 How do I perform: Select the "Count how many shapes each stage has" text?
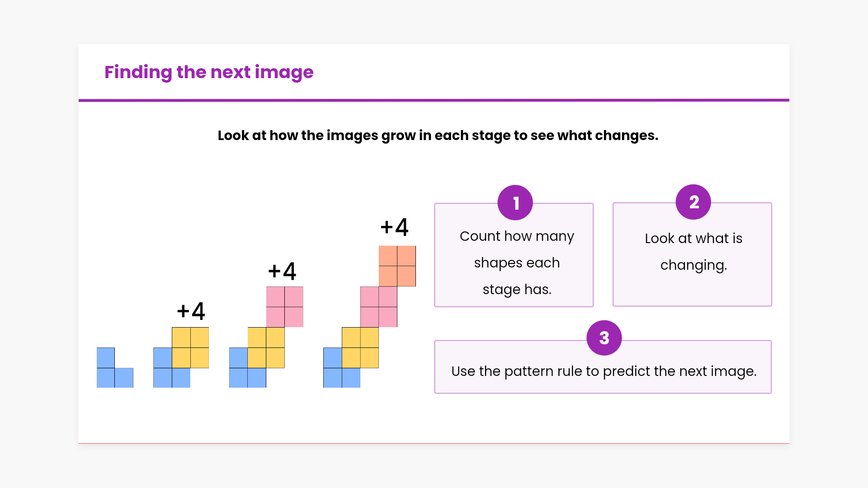(x=517, y=263)
